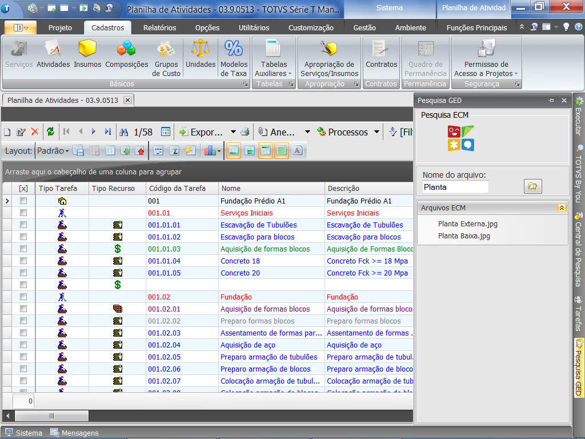
Task: Click the binoculars search icon
Action: coord(124,132)
